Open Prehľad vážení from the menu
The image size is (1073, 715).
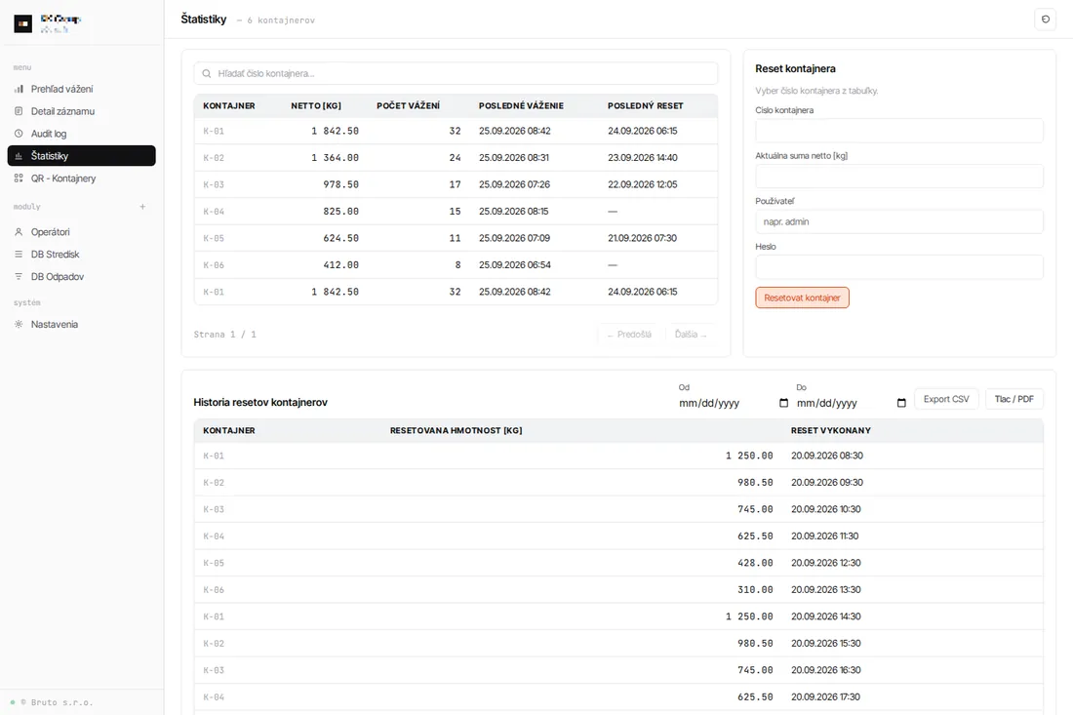point(81,89)
